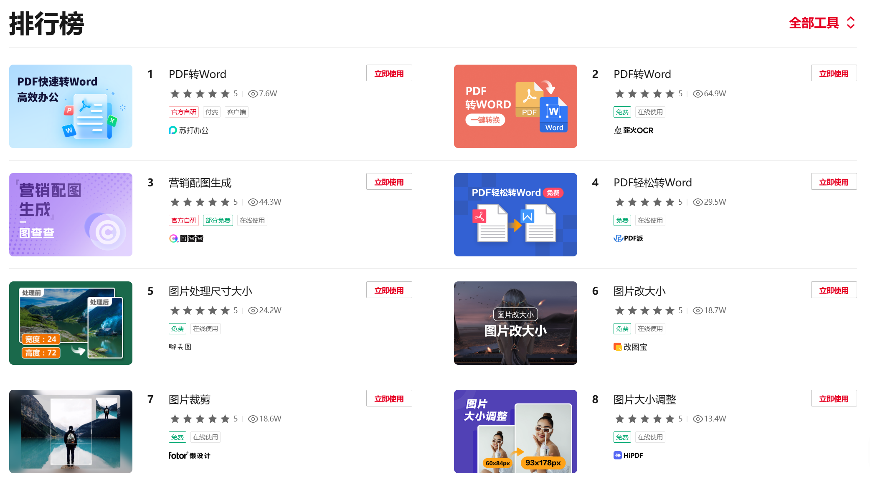Click 立即使用 for rank 2 PDF转Word

pos(834,73)
